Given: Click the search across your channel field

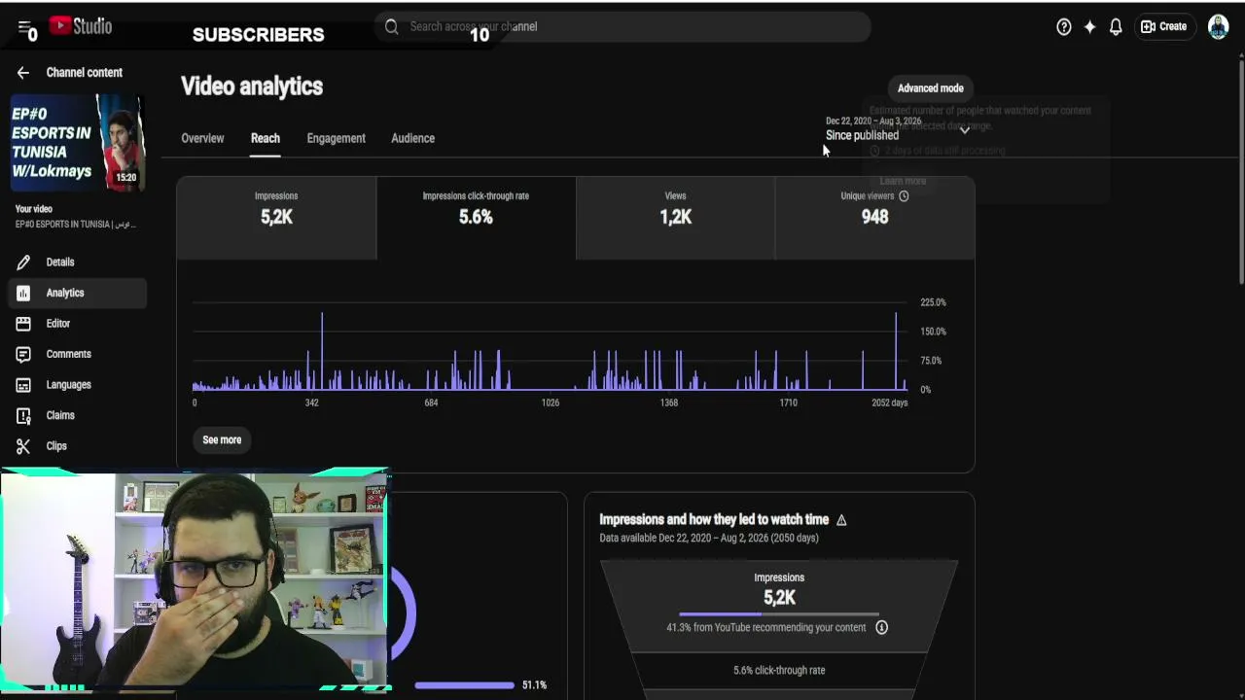Looking at the screenshot, I should pos(622,27).
